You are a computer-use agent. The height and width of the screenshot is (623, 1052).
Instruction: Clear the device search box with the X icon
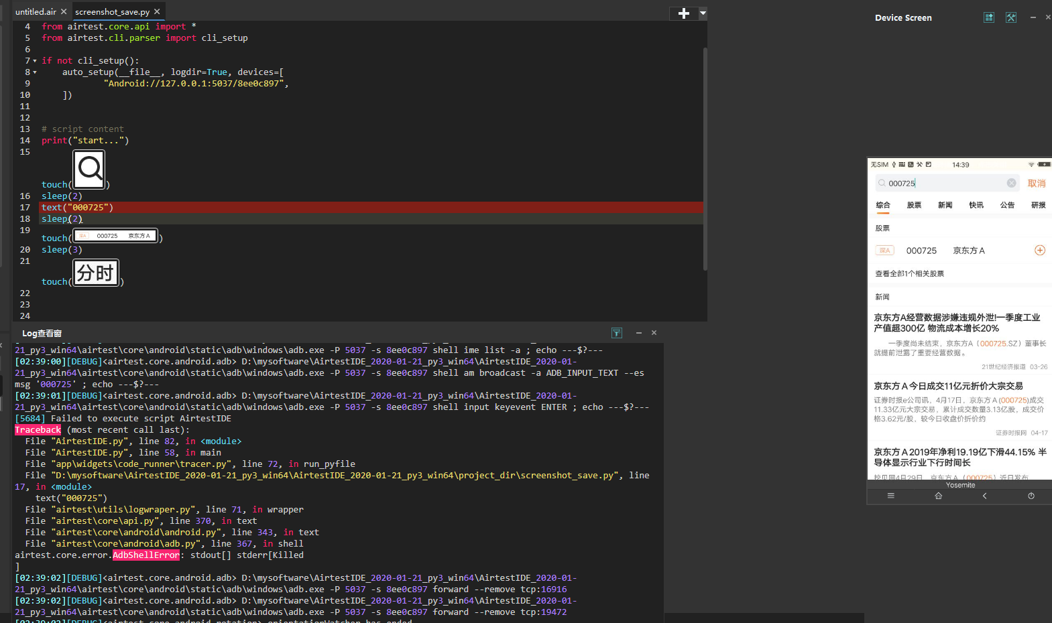pyautogui.click(x=1011, y=184)
